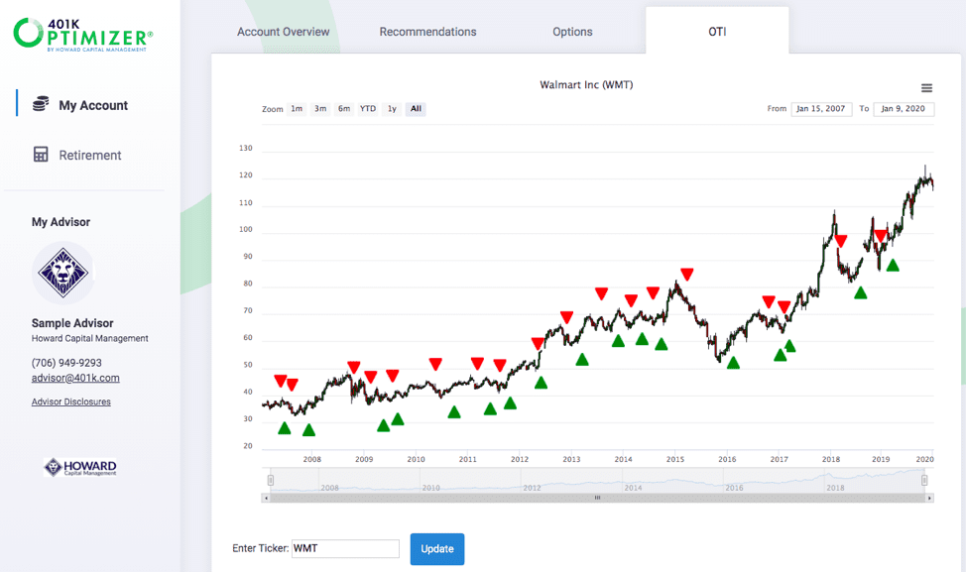966x572 pixels.
Task: Toggle the YTD zoom setting
Action: click(367, 109)
